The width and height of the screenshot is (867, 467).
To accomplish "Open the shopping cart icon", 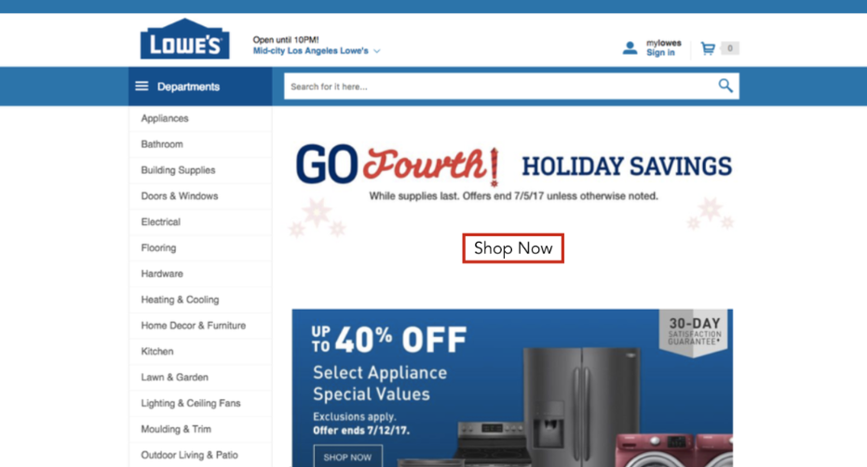I will pos(708,48).
